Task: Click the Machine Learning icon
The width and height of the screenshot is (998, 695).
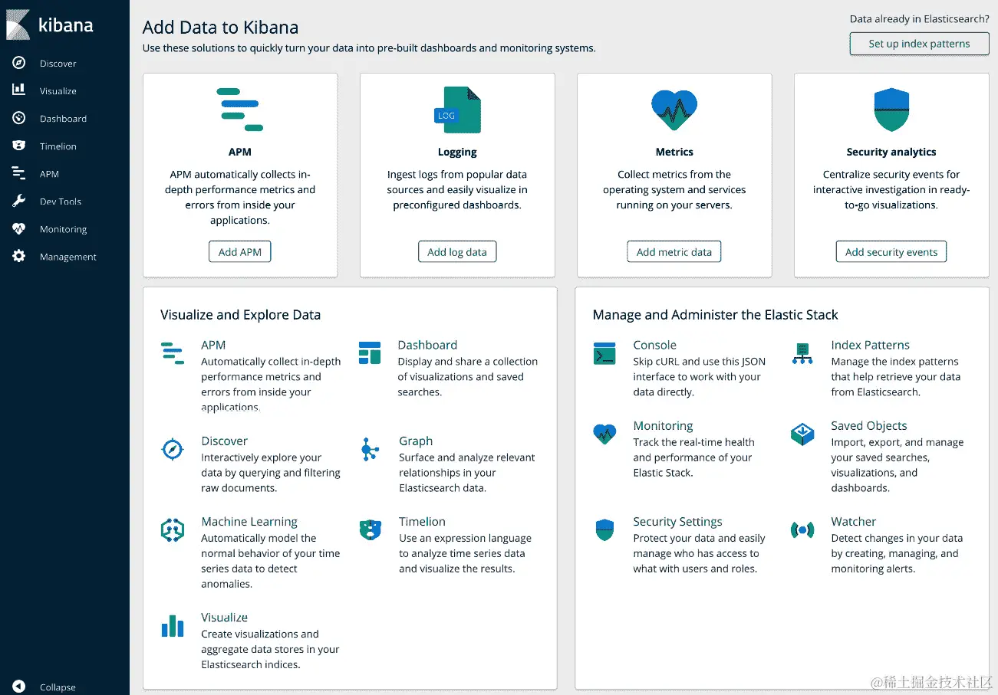Action: pyautogui.click(x=173, y=530)
